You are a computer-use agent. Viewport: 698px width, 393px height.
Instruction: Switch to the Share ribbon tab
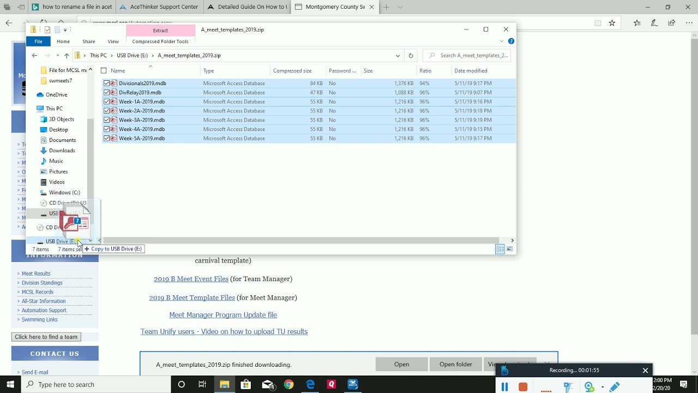(x=89, y=41)
